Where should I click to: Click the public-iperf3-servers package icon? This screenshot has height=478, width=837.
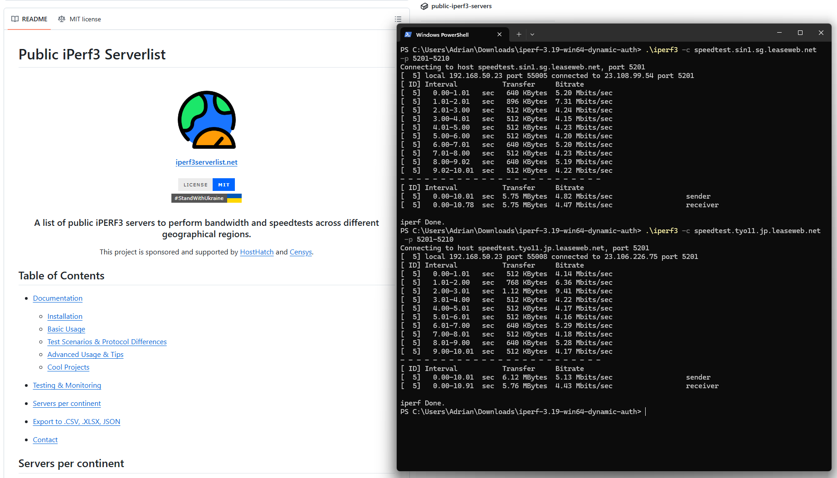point(424,6)
